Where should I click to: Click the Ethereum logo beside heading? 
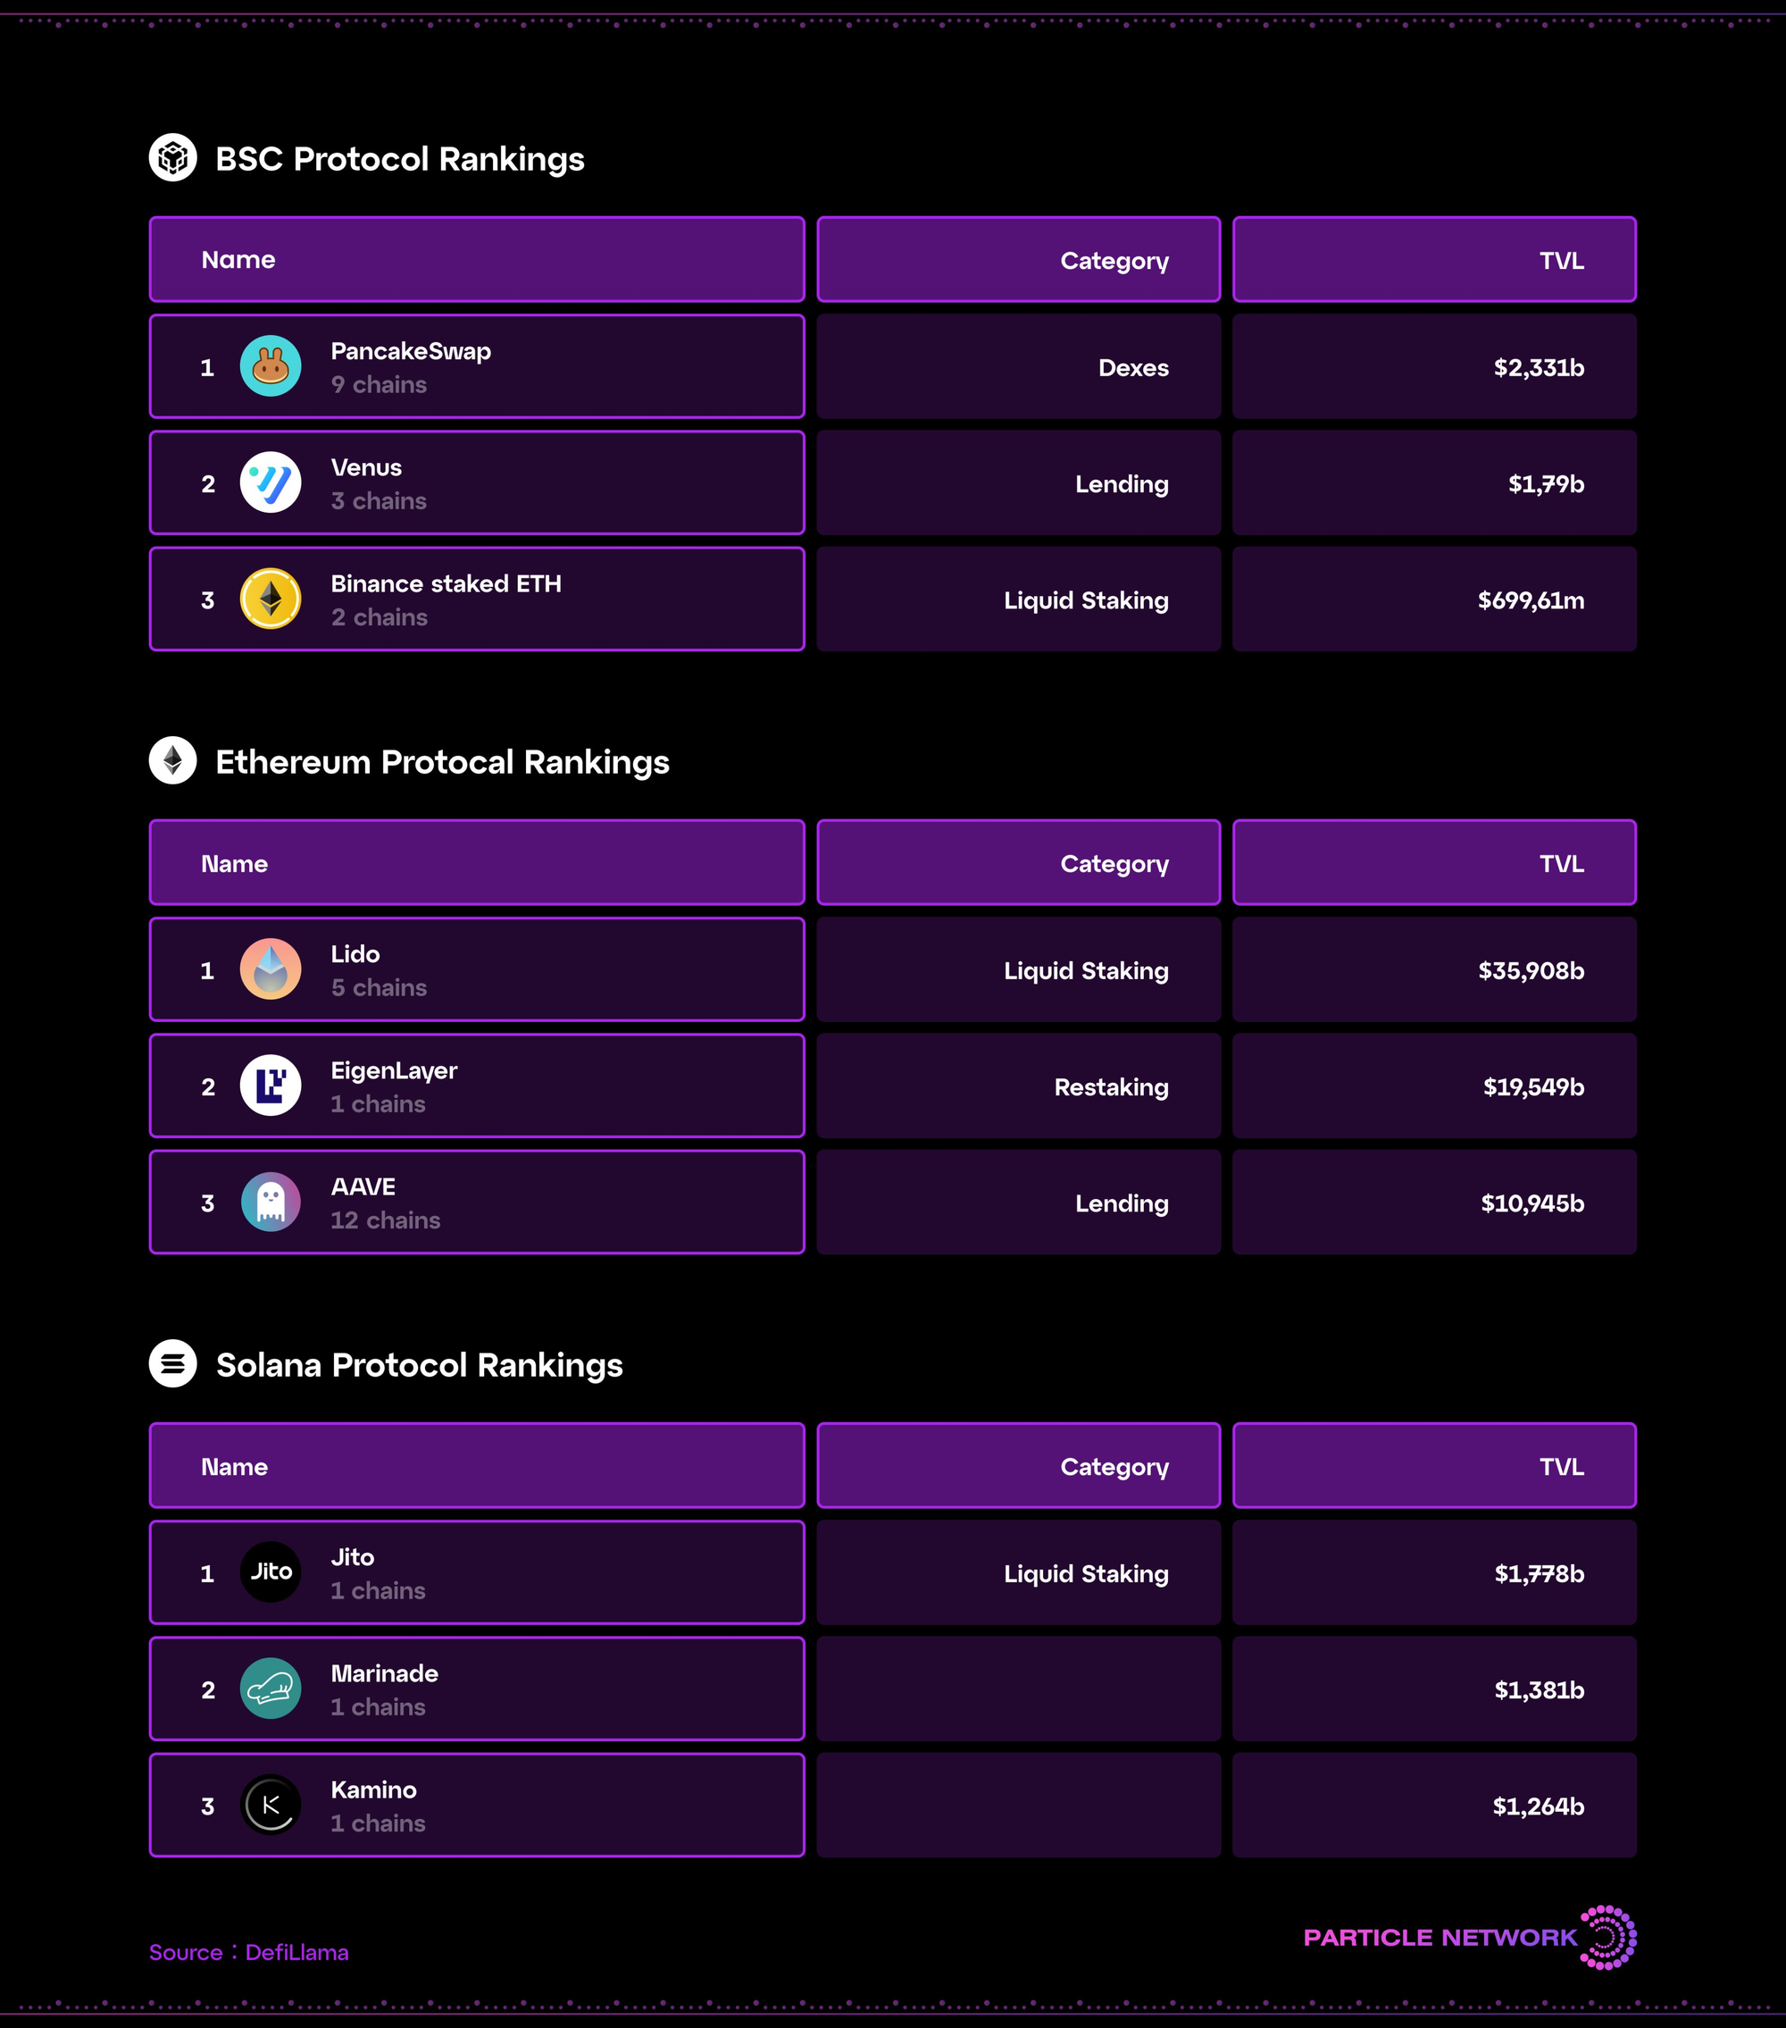click(x=172, y=761)
